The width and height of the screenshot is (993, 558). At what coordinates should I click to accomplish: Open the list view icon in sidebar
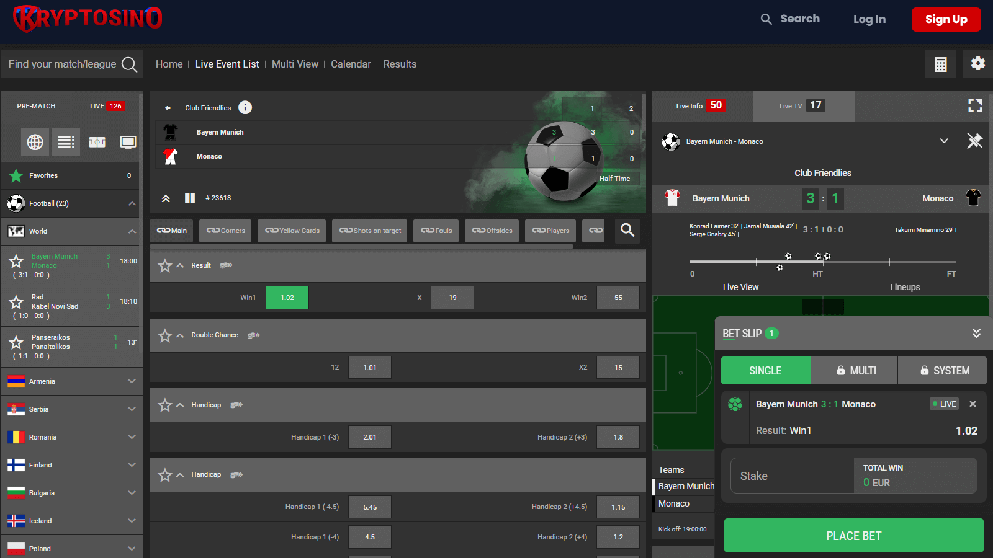pyautogui.click(x=65, y=141)
